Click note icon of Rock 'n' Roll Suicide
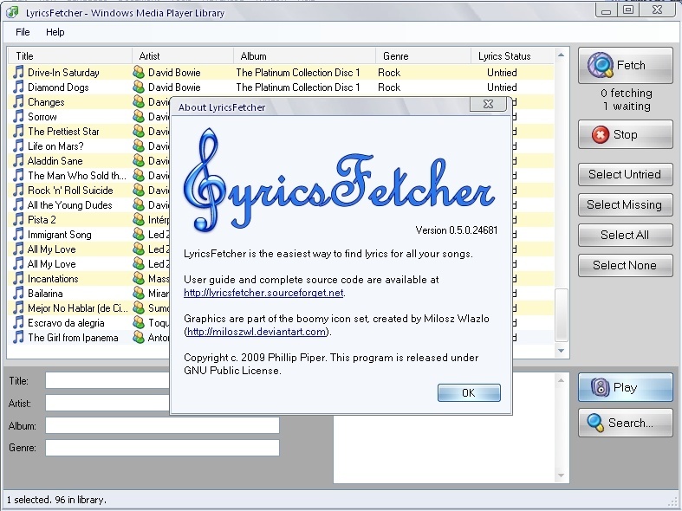682x511 pixels. tap(18, 191)
